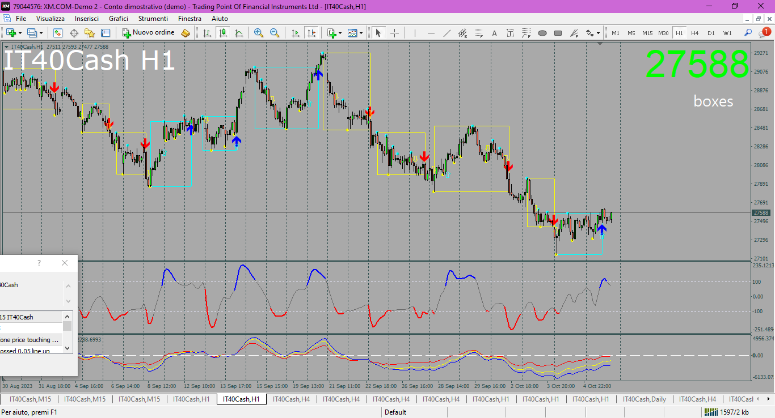Open the Grafici menu

(x=119, y=19)
